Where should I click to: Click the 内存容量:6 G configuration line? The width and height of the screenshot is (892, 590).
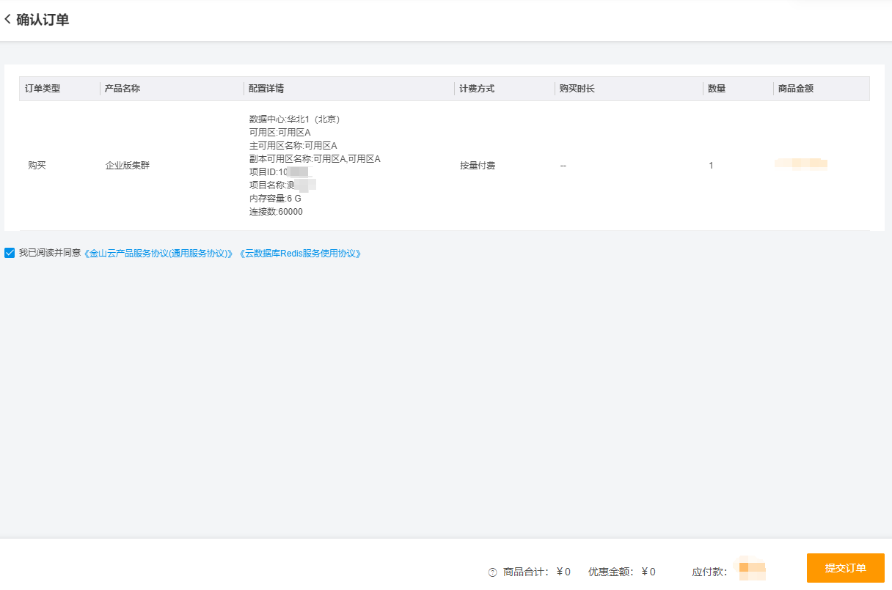tap(275, 199)
